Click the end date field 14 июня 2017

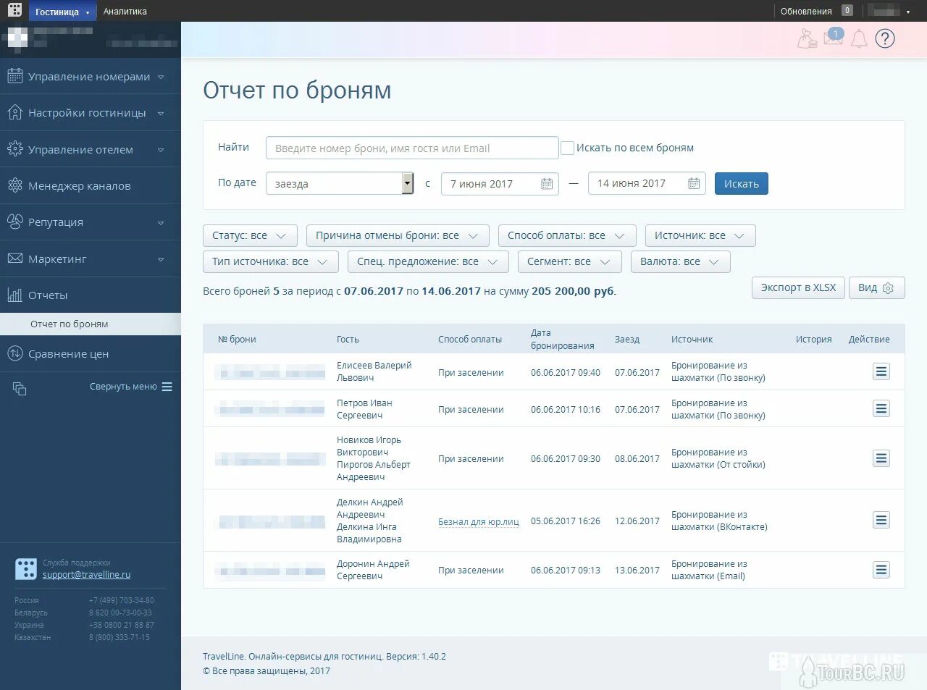tap(647, 183)
